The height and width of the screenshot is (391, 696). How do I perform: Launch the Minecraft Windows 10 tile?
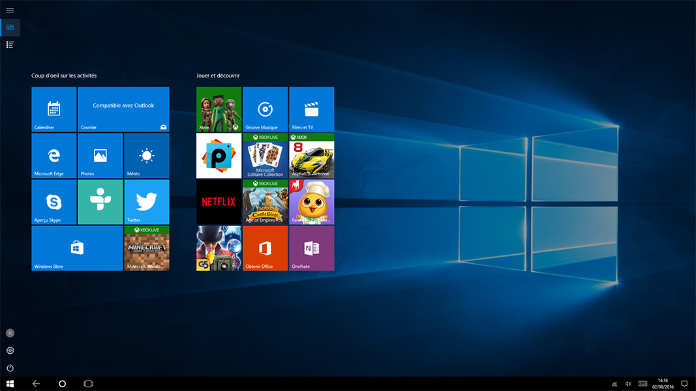(147, 248)
